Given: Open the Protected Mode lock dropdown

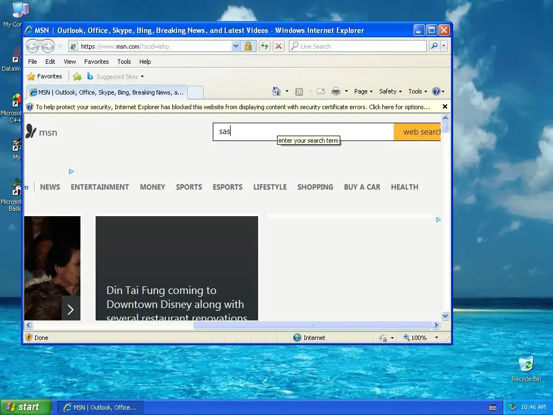Looking at the screenshot, I should tap(387, 338).
